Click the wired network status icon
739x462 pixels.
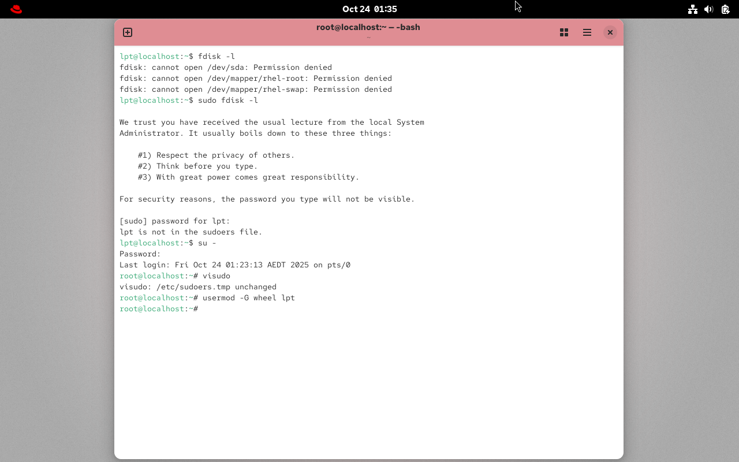[693, 9]
